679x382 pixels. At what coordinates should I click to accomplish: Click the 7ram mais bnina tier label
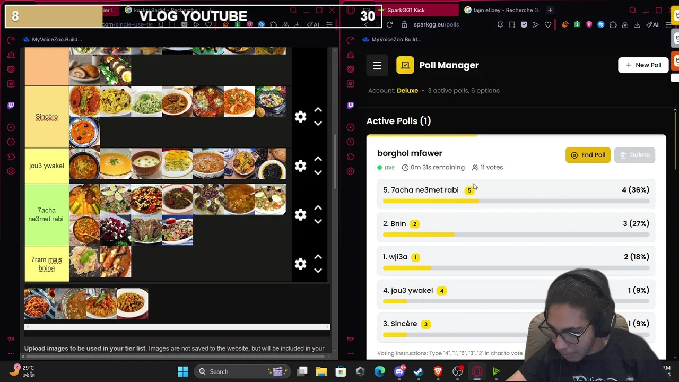(x=47, y=264)
